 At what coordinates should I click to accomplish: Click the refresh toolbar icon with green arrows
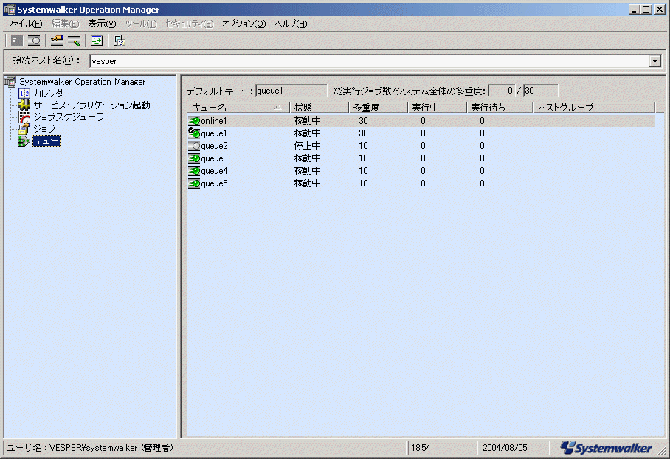tap(97, 41)
